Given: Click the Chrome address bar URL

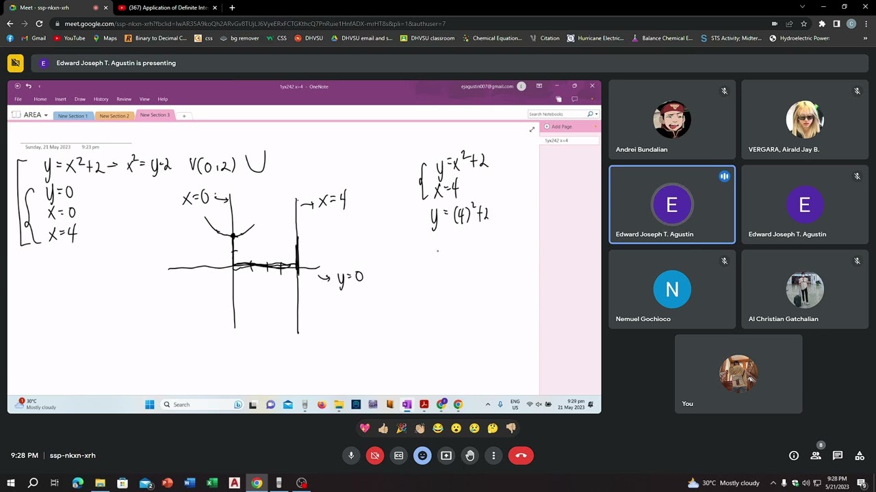Looking at the screenshot, I should pos(255,24).
